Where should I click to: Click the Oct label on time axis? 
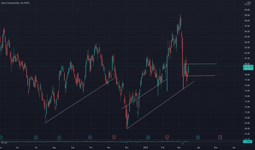tap(91, 148)
